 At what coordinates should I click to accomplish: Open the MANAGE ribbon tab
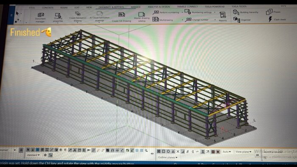(135, 7)
